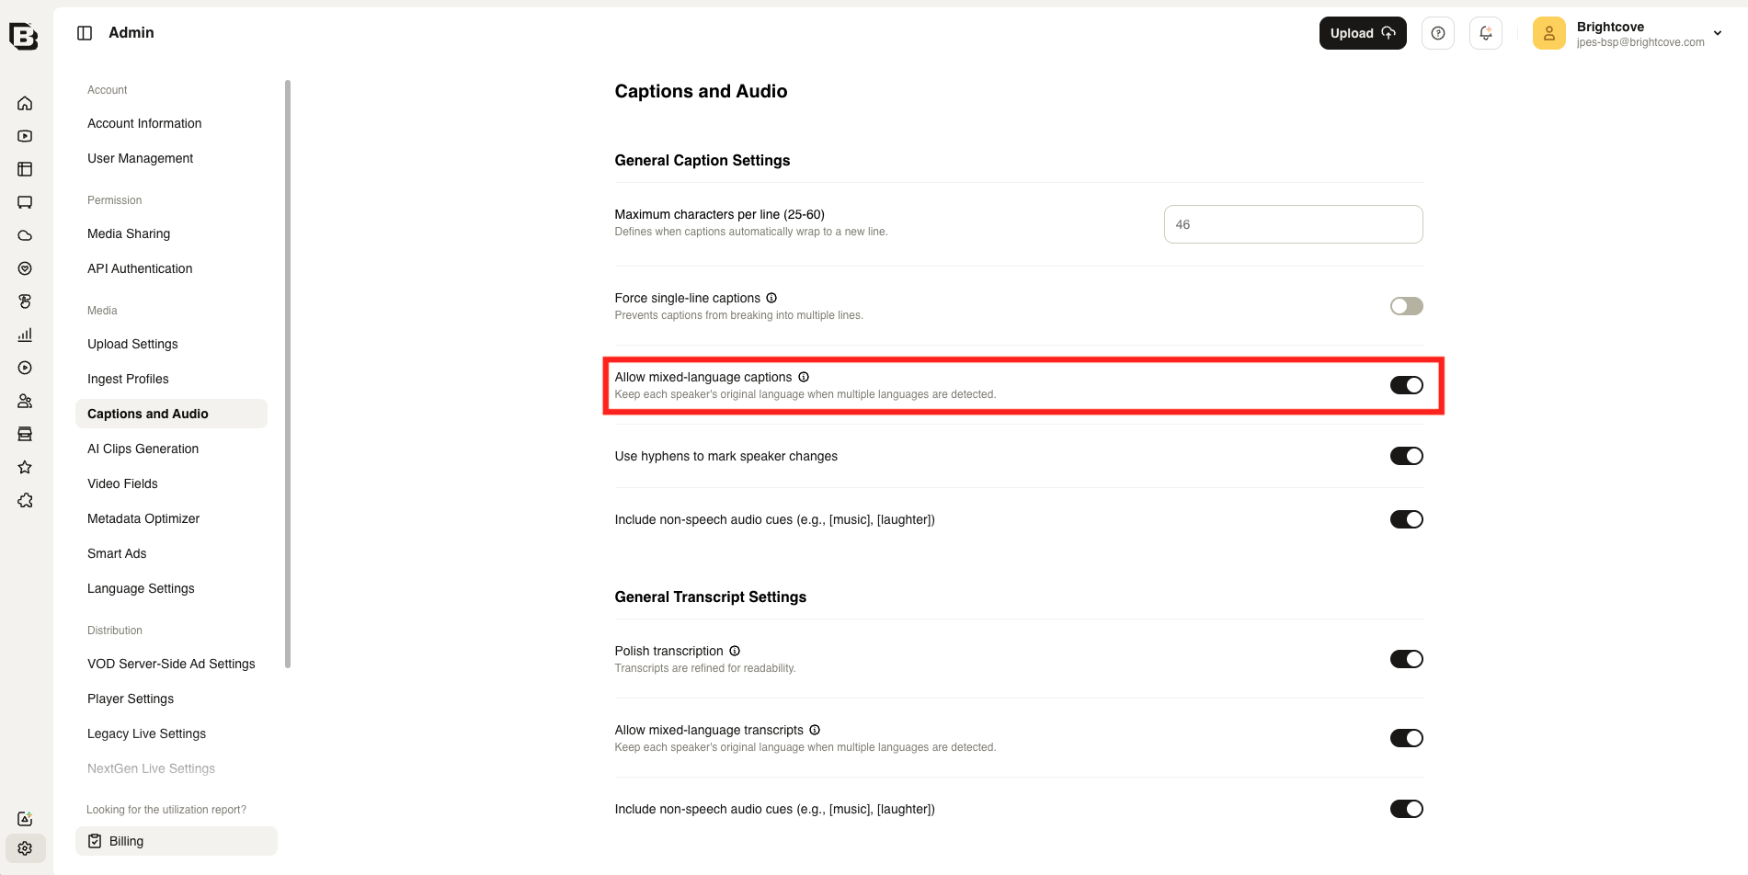Turn off Polish transcription toggle
The width and height of the screenshot is (1748, 875).
(1406, 659)
